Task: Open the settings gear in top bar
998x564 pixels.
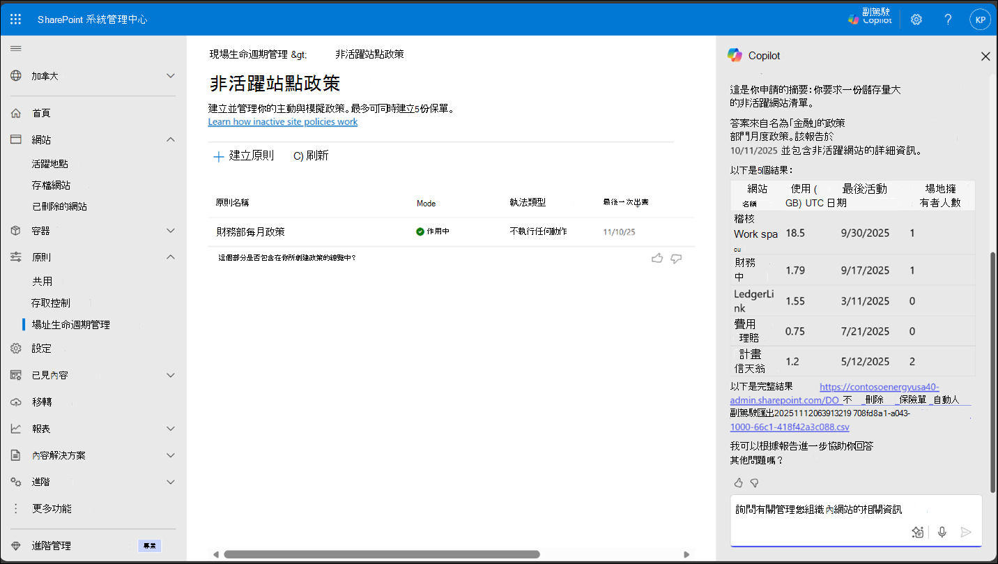Action: 916,19
